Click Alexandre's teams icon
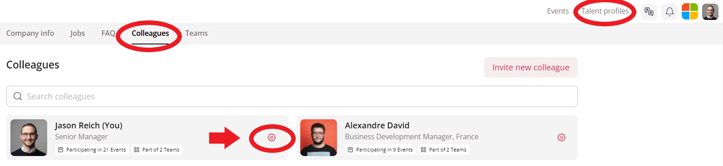The width and height of the screenshot is (723, 166). tap(423, 150)
